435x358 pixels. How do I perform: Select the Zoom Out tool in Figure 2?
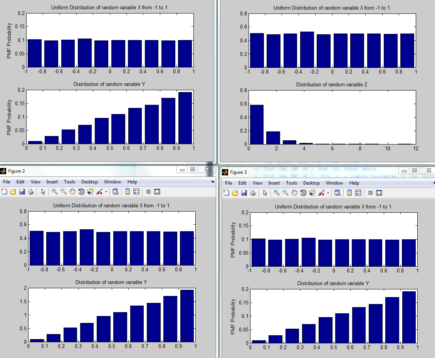click(x=64, y=192)
